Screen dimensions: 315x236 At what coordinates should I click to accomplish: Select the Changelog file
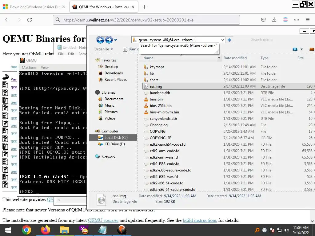(159, 125)
